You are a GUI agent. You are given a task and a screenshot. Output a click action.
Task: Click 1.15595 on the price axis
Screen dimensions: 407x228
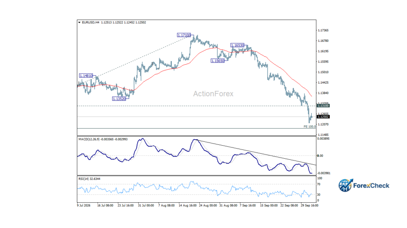pos(323,62)
